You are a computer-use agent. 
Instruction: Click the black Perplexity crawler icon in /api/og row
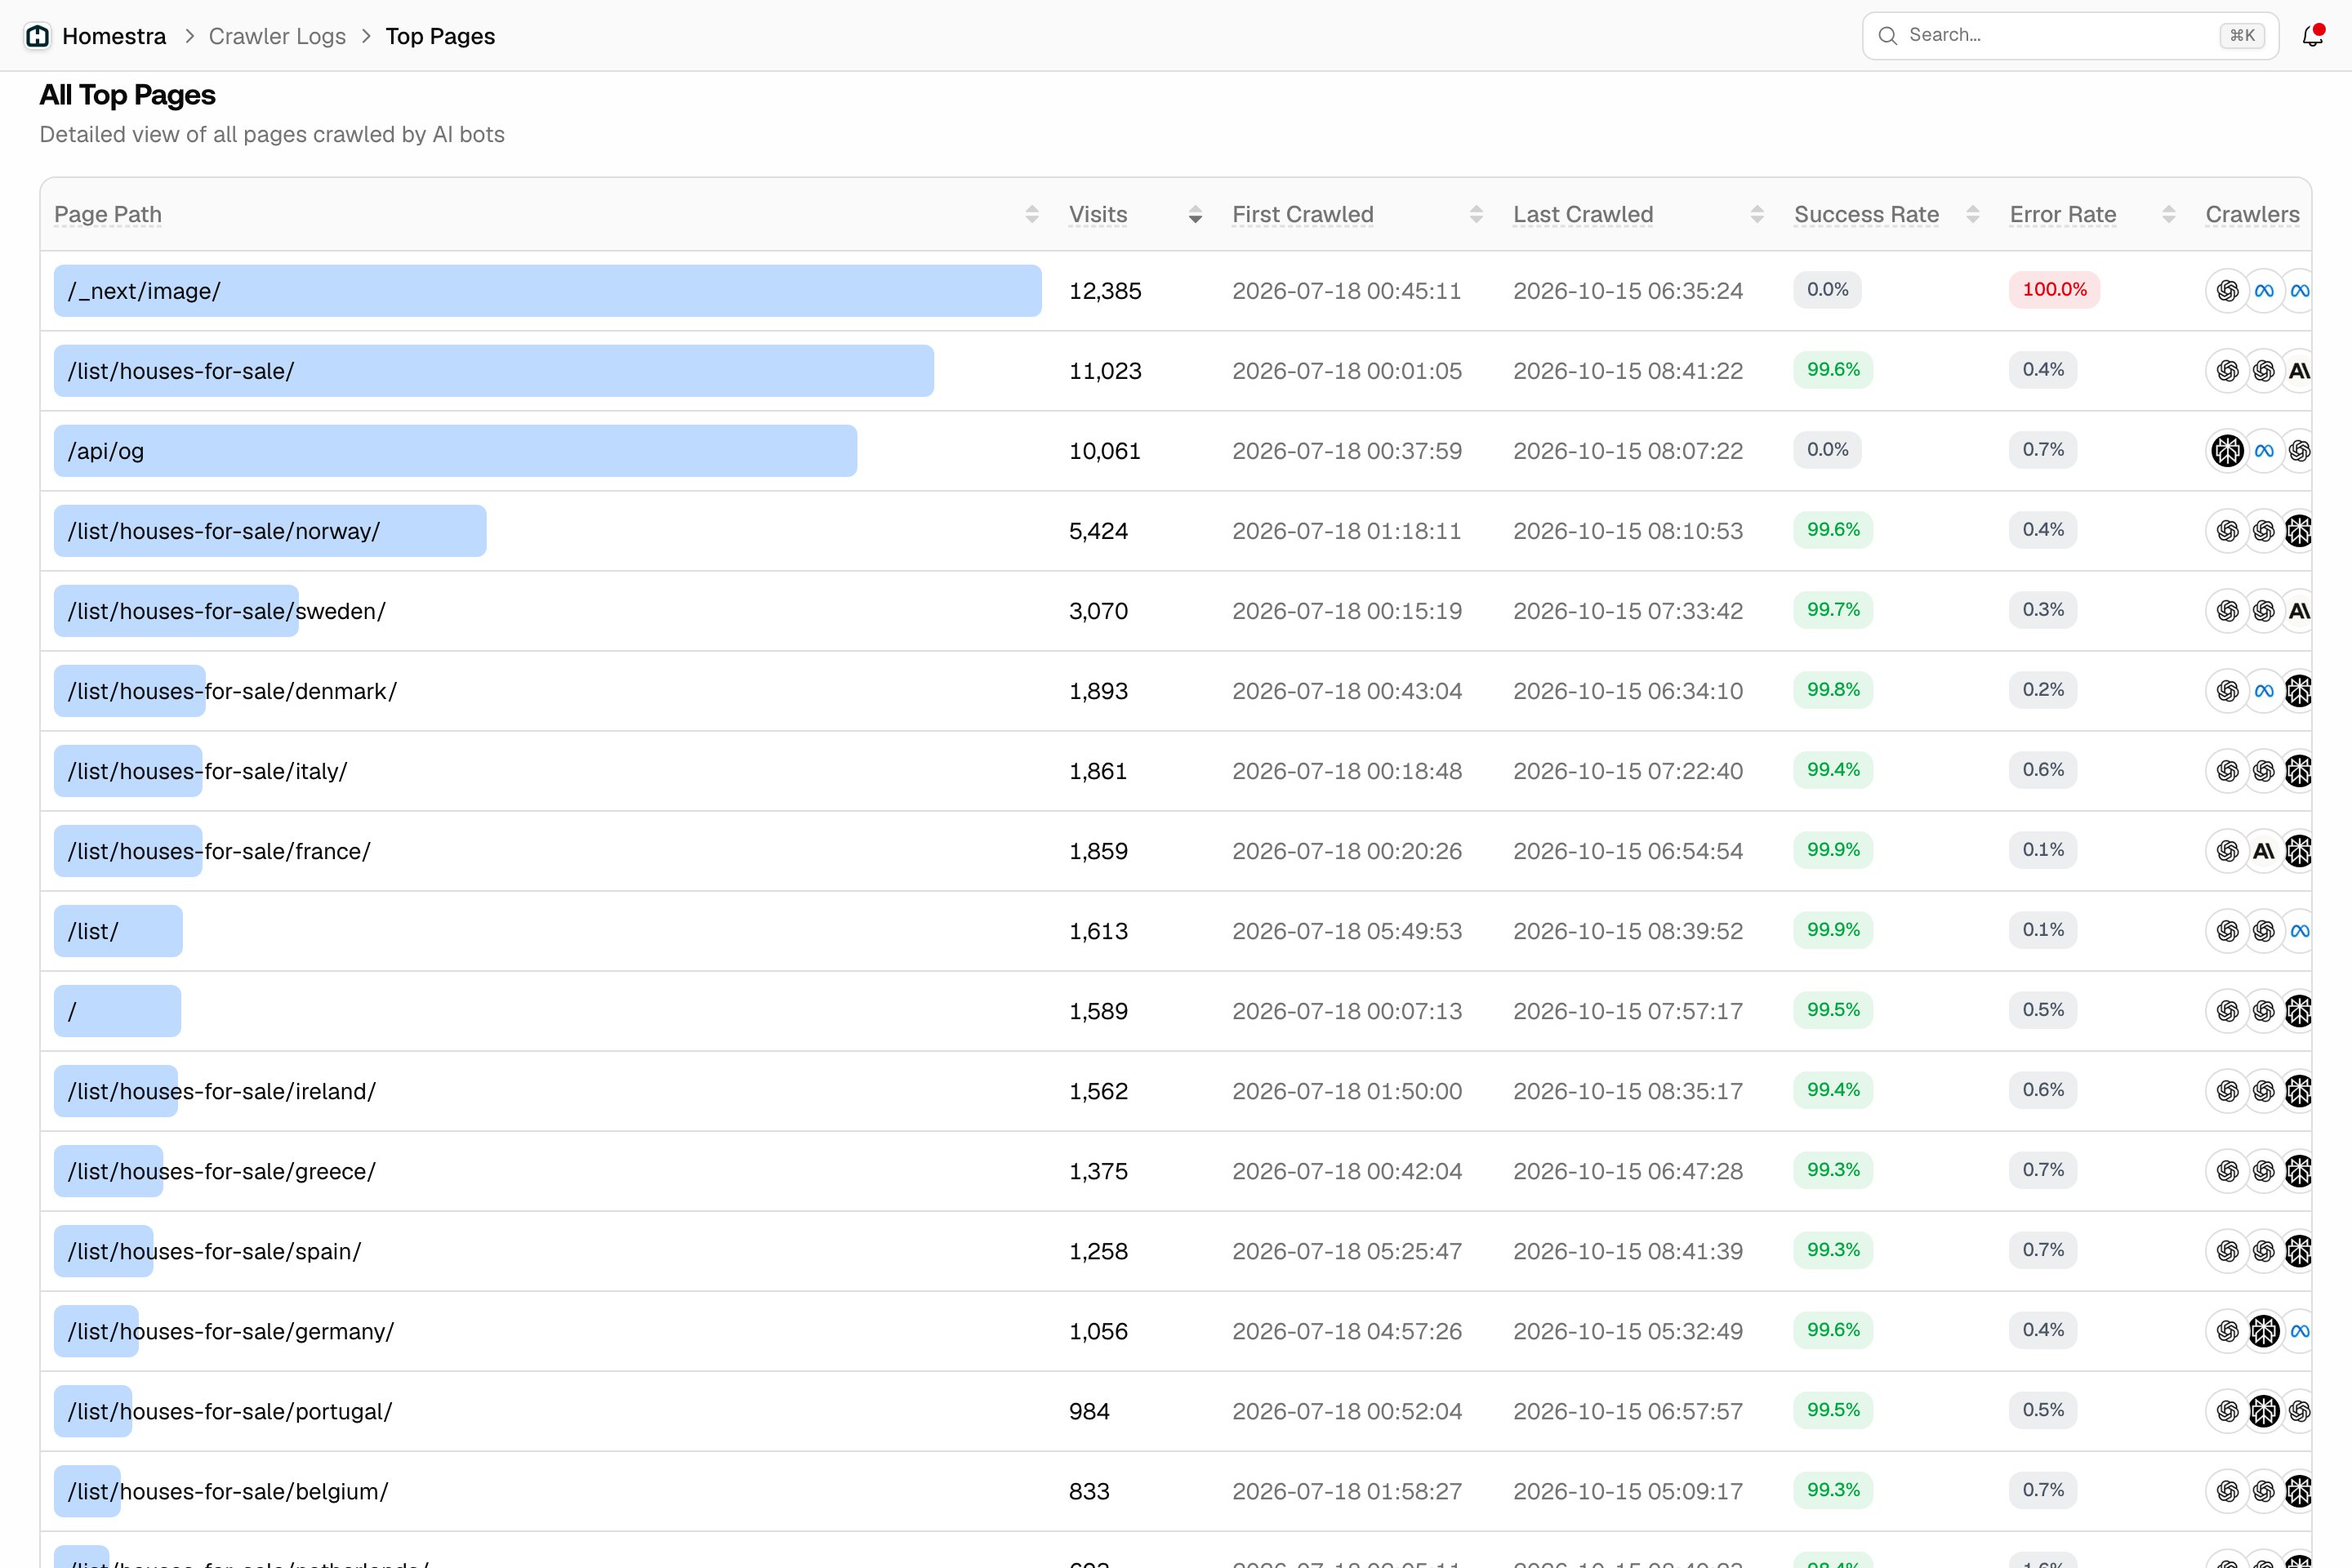pos(2227,451)
